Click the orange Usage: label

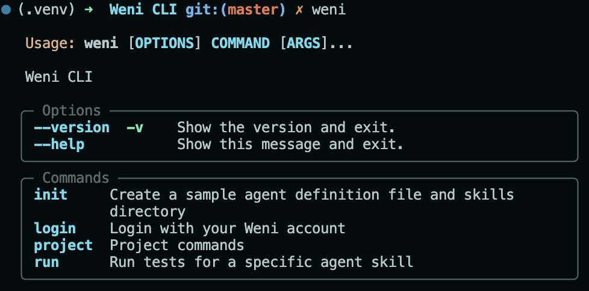click(x=51, y=44)
